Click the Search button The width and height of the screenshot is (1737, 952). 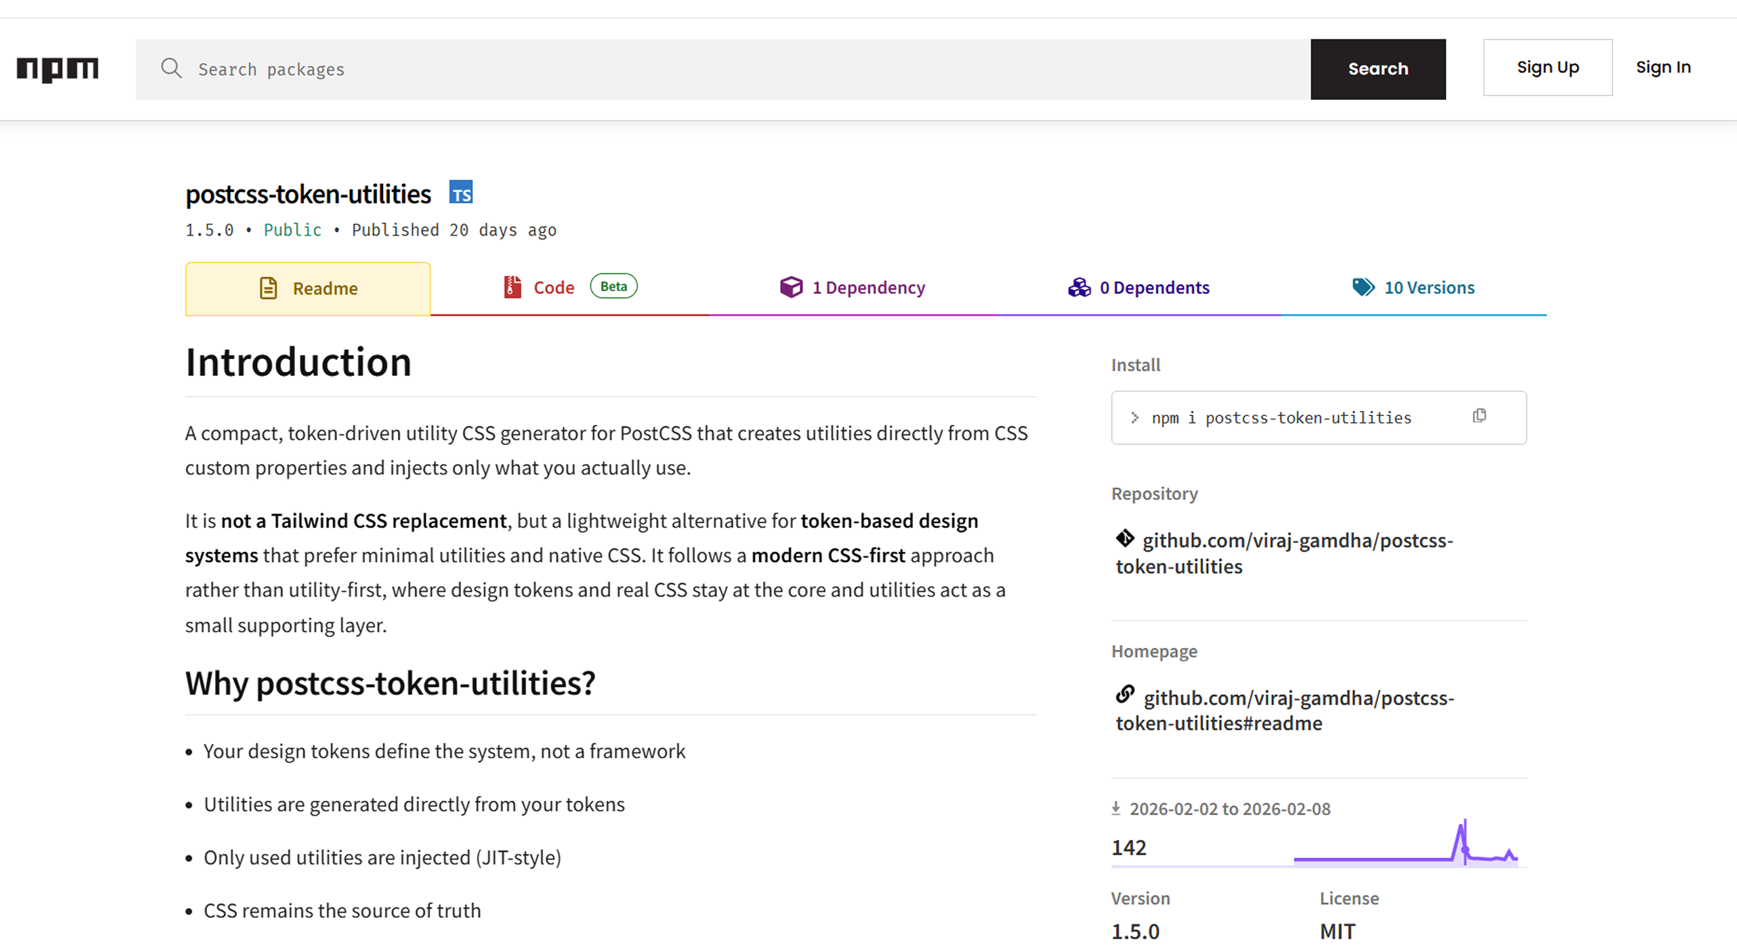pyautogui.click(x=1377, y=68)
